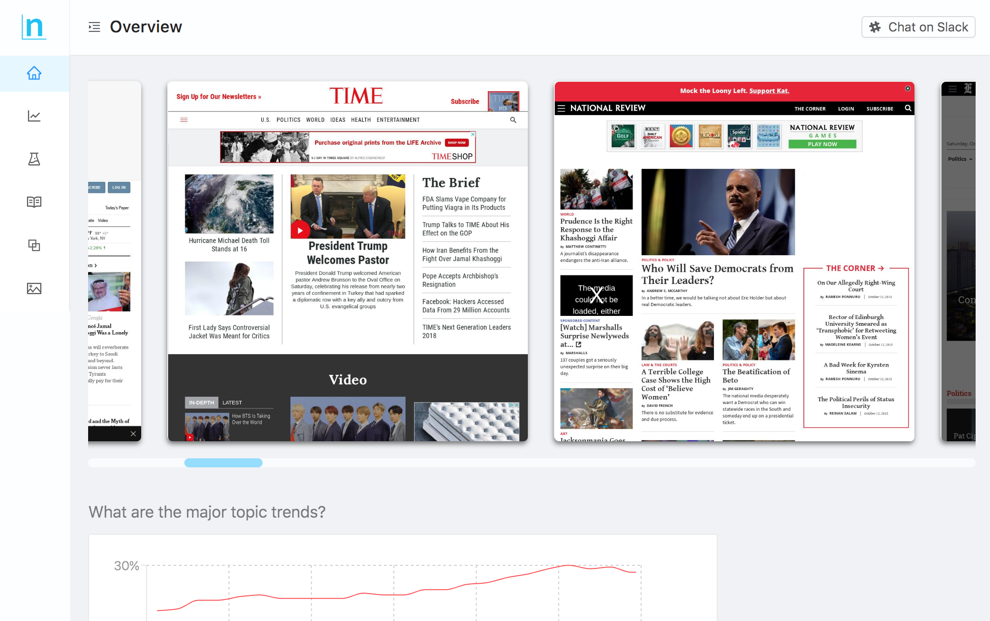Click the Spider solitaire game icon
The height and width of the screenshot is (621, 990).
(739, 136)
